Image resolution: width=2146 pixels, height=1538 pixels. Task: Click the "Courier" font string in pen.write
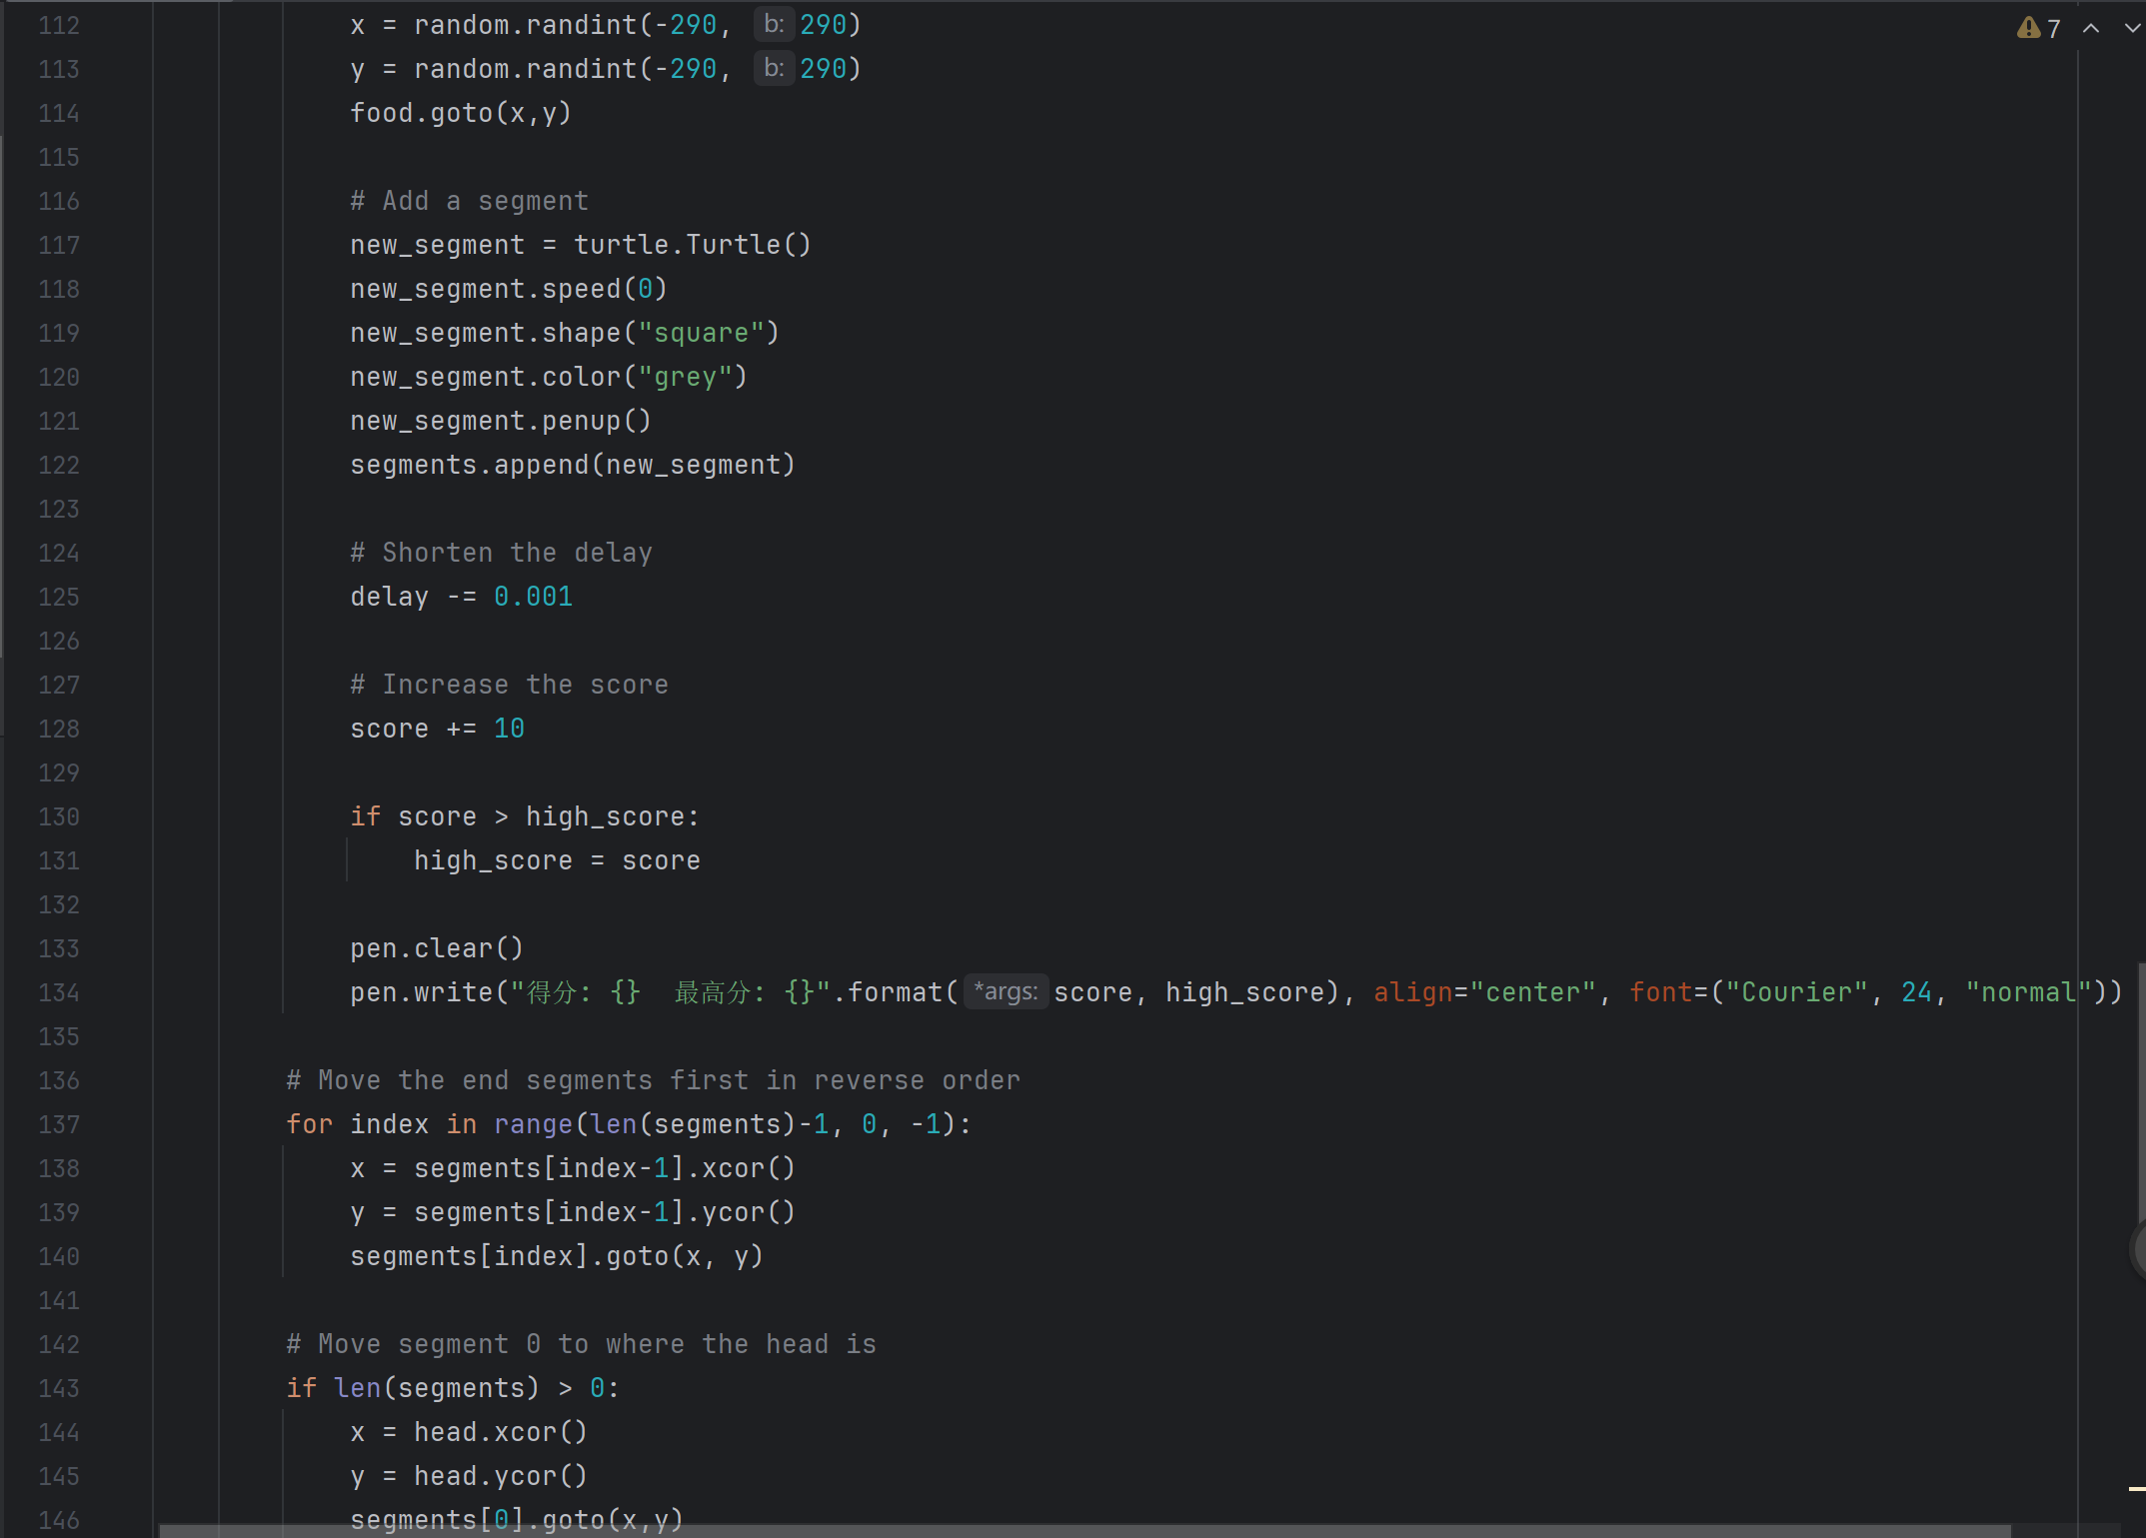1796,992
